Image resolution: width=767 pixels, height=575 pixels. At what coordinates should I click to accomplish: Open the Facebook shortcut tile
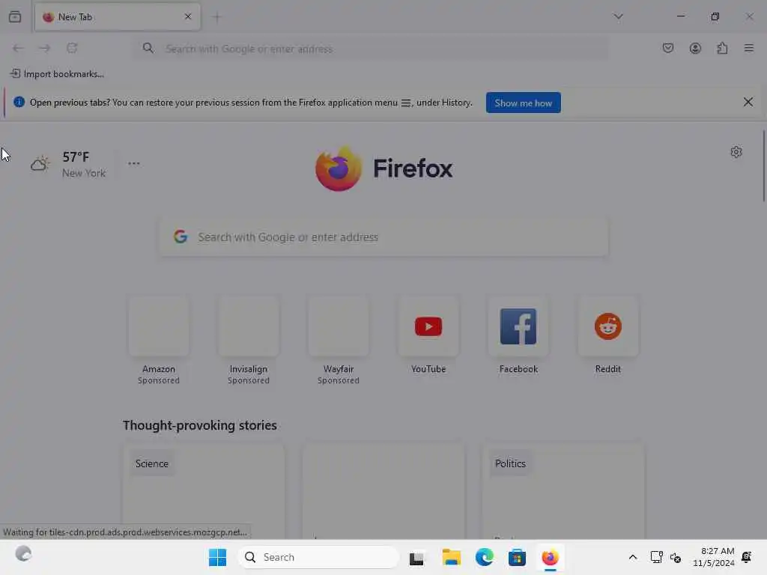(x=518, y=336)
